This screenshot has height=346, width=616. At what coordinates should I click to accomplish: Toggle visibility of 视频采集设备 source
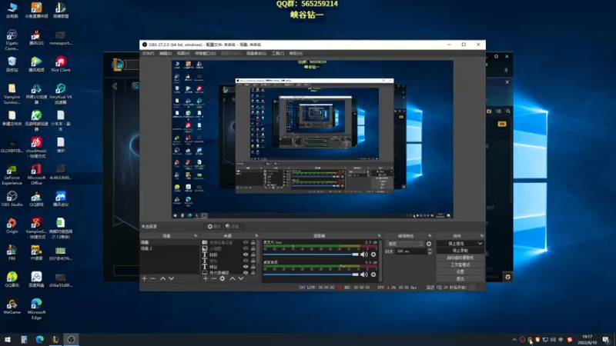(x=246, y=242)
